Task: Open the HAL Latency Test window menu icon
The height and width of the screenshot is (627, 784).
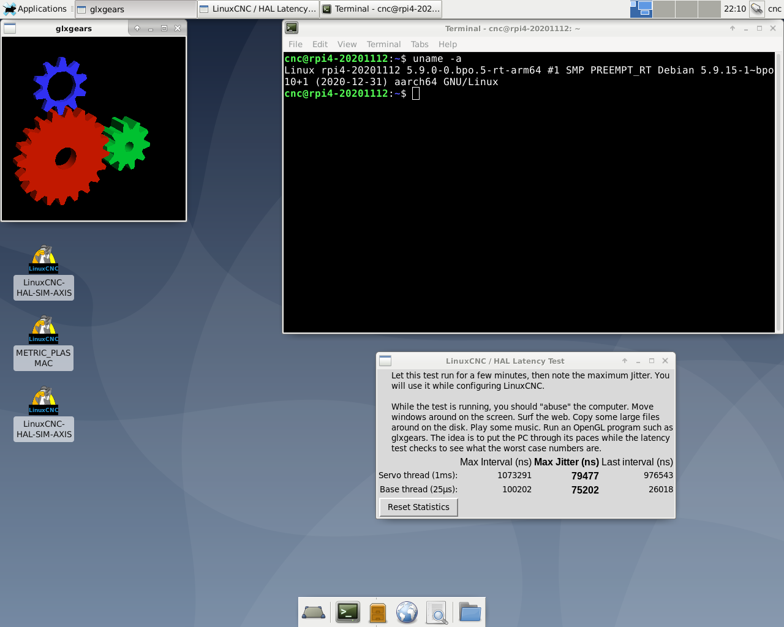Action: click(x=385, y=361)
